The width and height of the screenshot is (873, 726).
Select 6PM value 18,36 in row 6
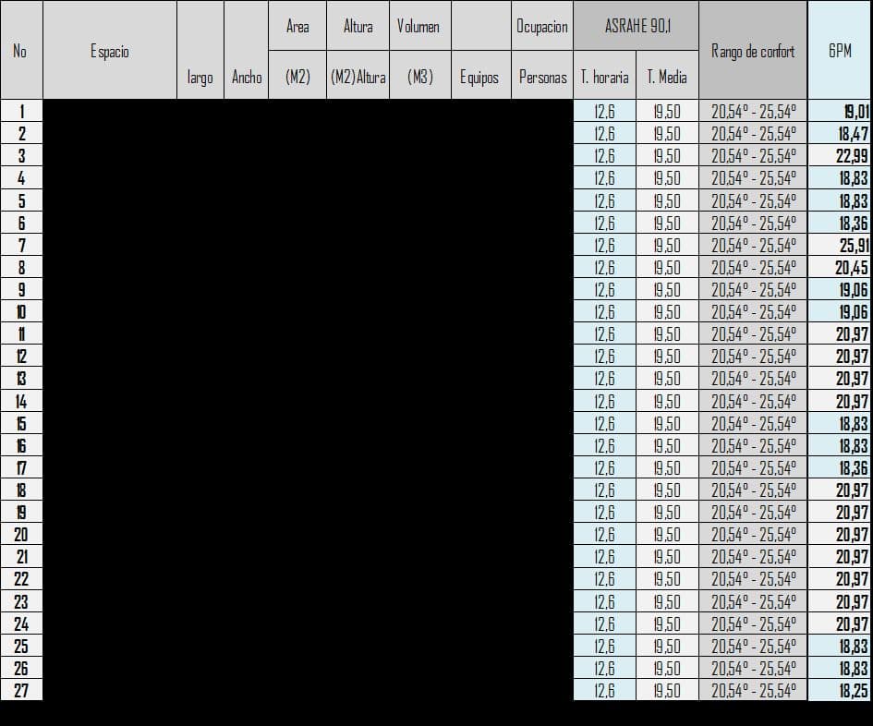tap(840, 223)
